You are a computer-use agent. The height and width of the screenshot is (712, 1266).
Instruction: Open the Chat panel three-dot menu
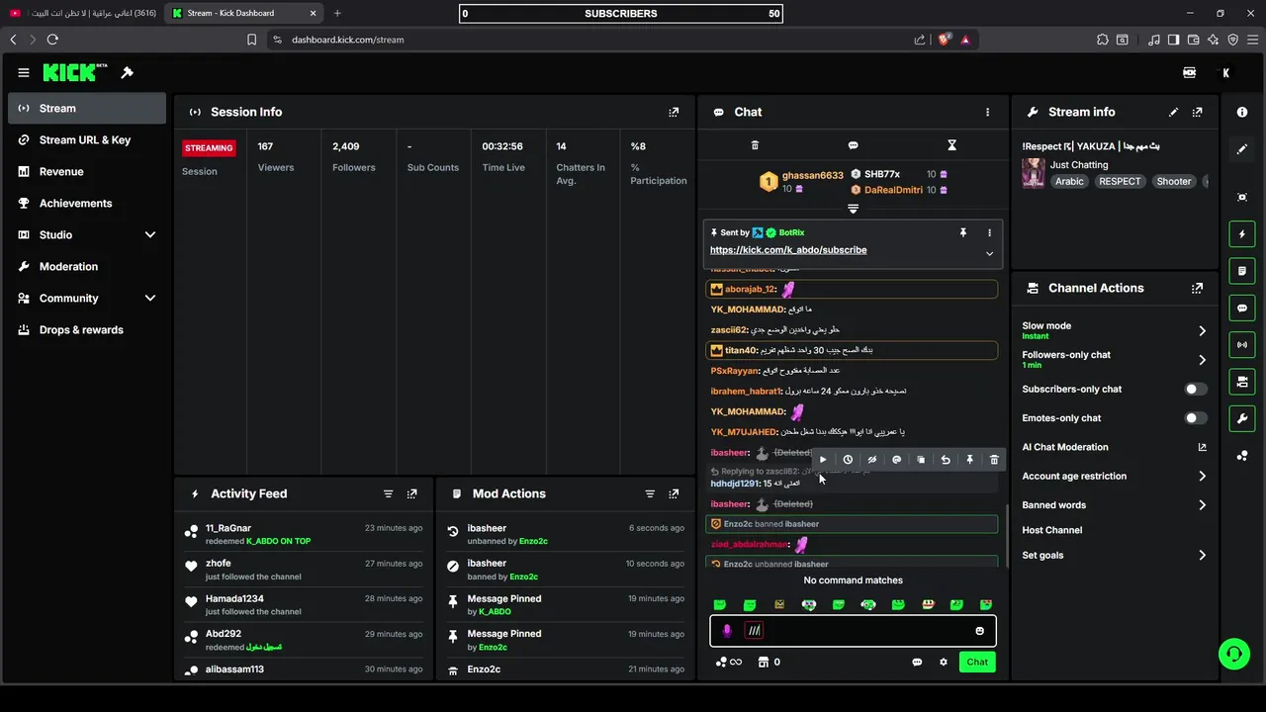point(987,112)
